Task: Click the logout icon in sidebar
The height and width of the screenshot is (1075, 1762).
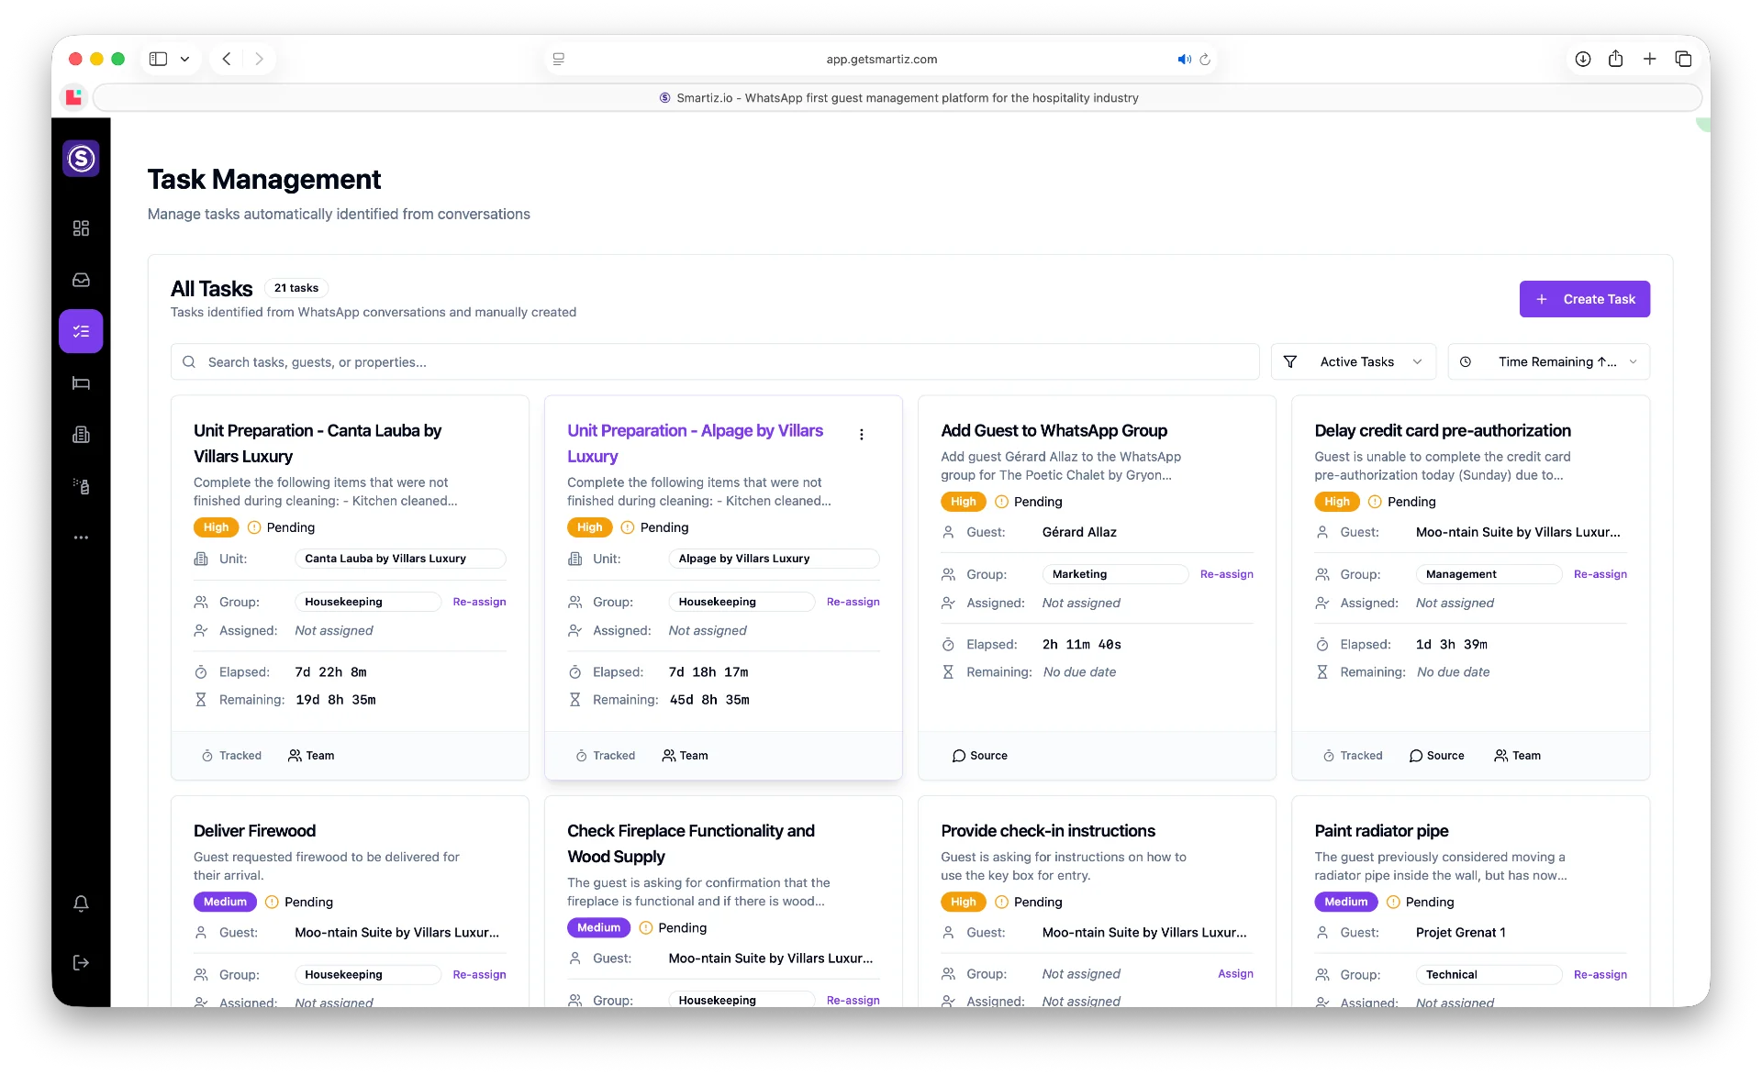Action: [x=81, y=962]
